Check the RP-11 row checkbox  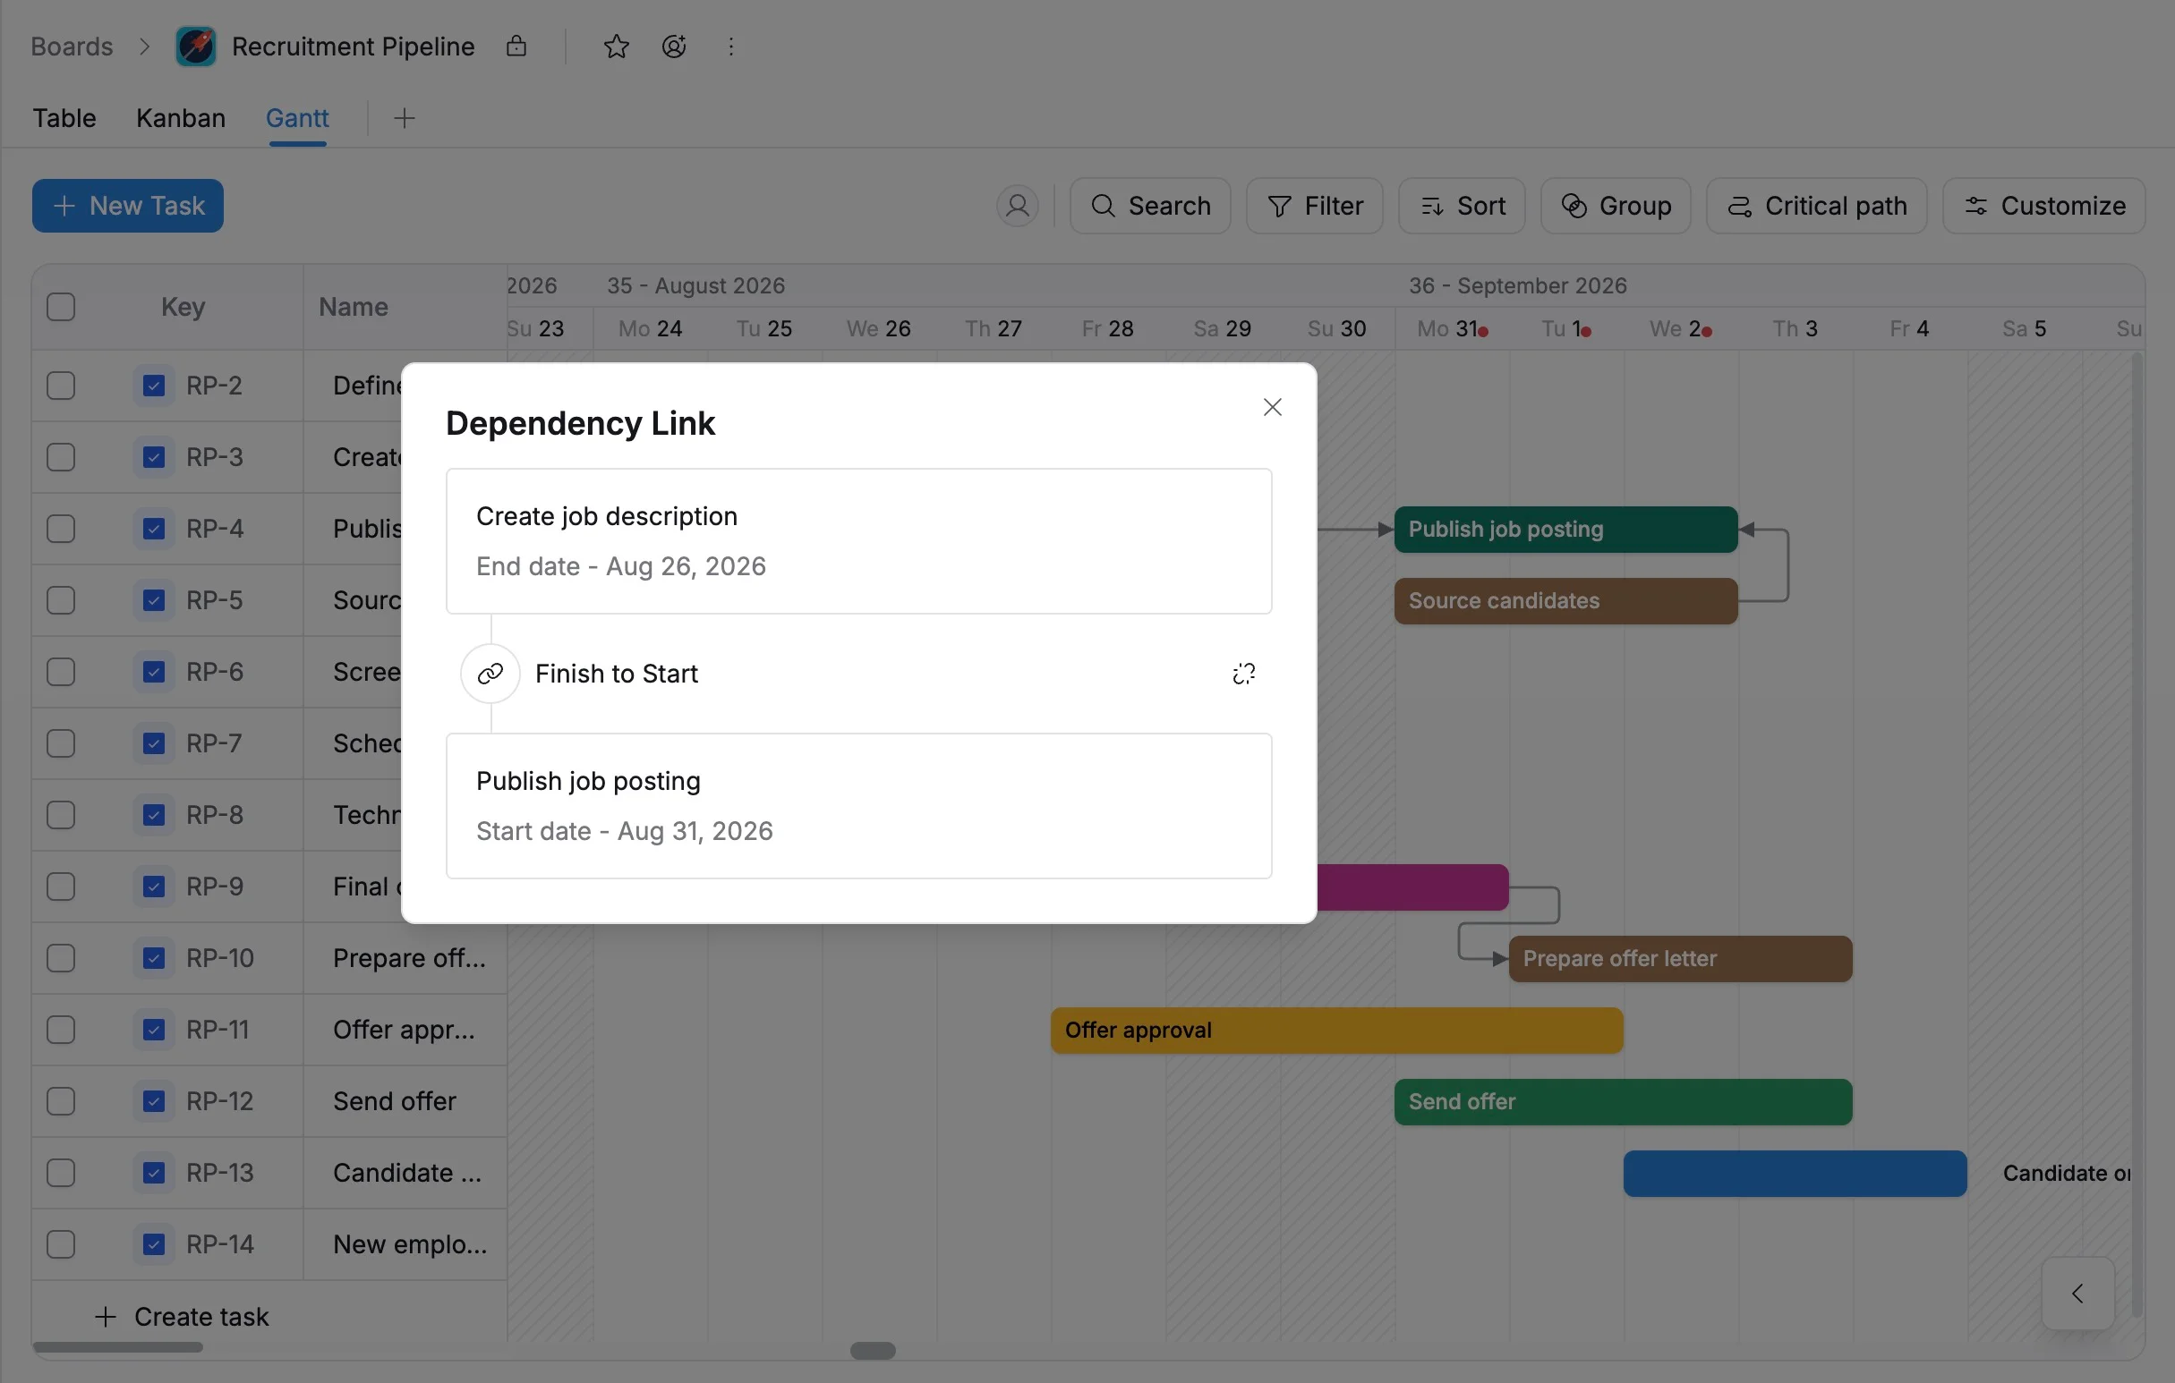pos(61,1030)
